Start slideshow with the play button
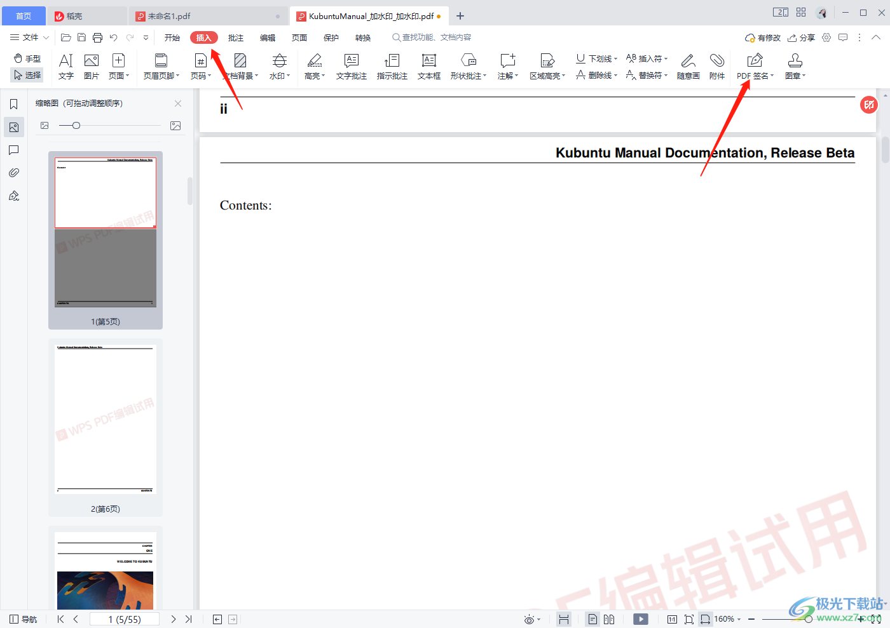 641,619
